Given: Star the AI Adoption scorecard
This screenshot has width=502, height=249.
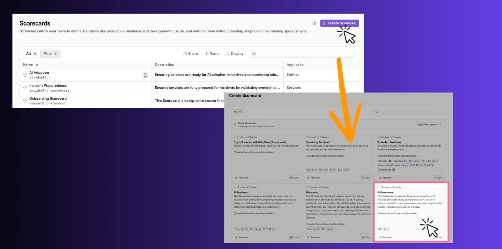Looking at the screenshot, I should [x=25, y=75].
